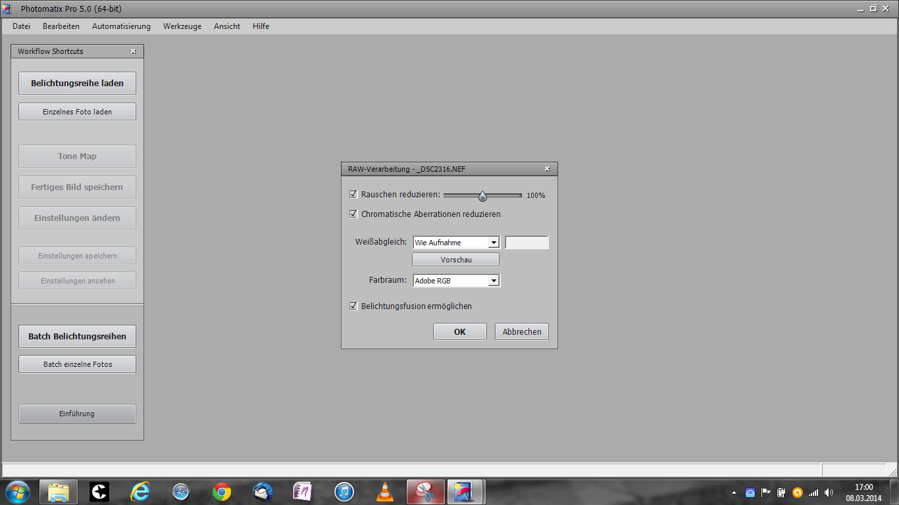The image size is (899, 505).
Task: Click the Vorschau button
Action: pos(456,260)
